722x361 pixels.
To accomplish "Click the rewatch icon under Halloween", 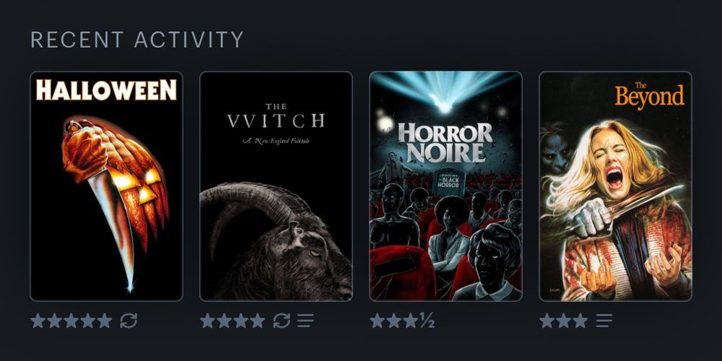I will pos(129,321).
